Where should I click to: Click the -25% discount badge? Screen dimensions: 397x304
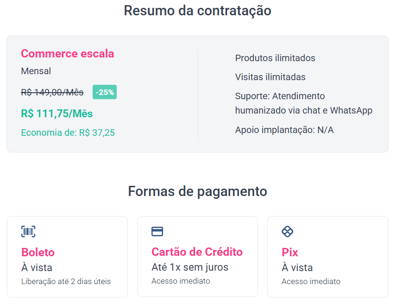(x=105, y=92)
